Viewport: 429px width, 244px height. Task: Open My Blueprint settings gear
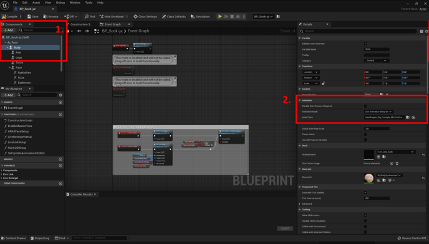(60, 95)
